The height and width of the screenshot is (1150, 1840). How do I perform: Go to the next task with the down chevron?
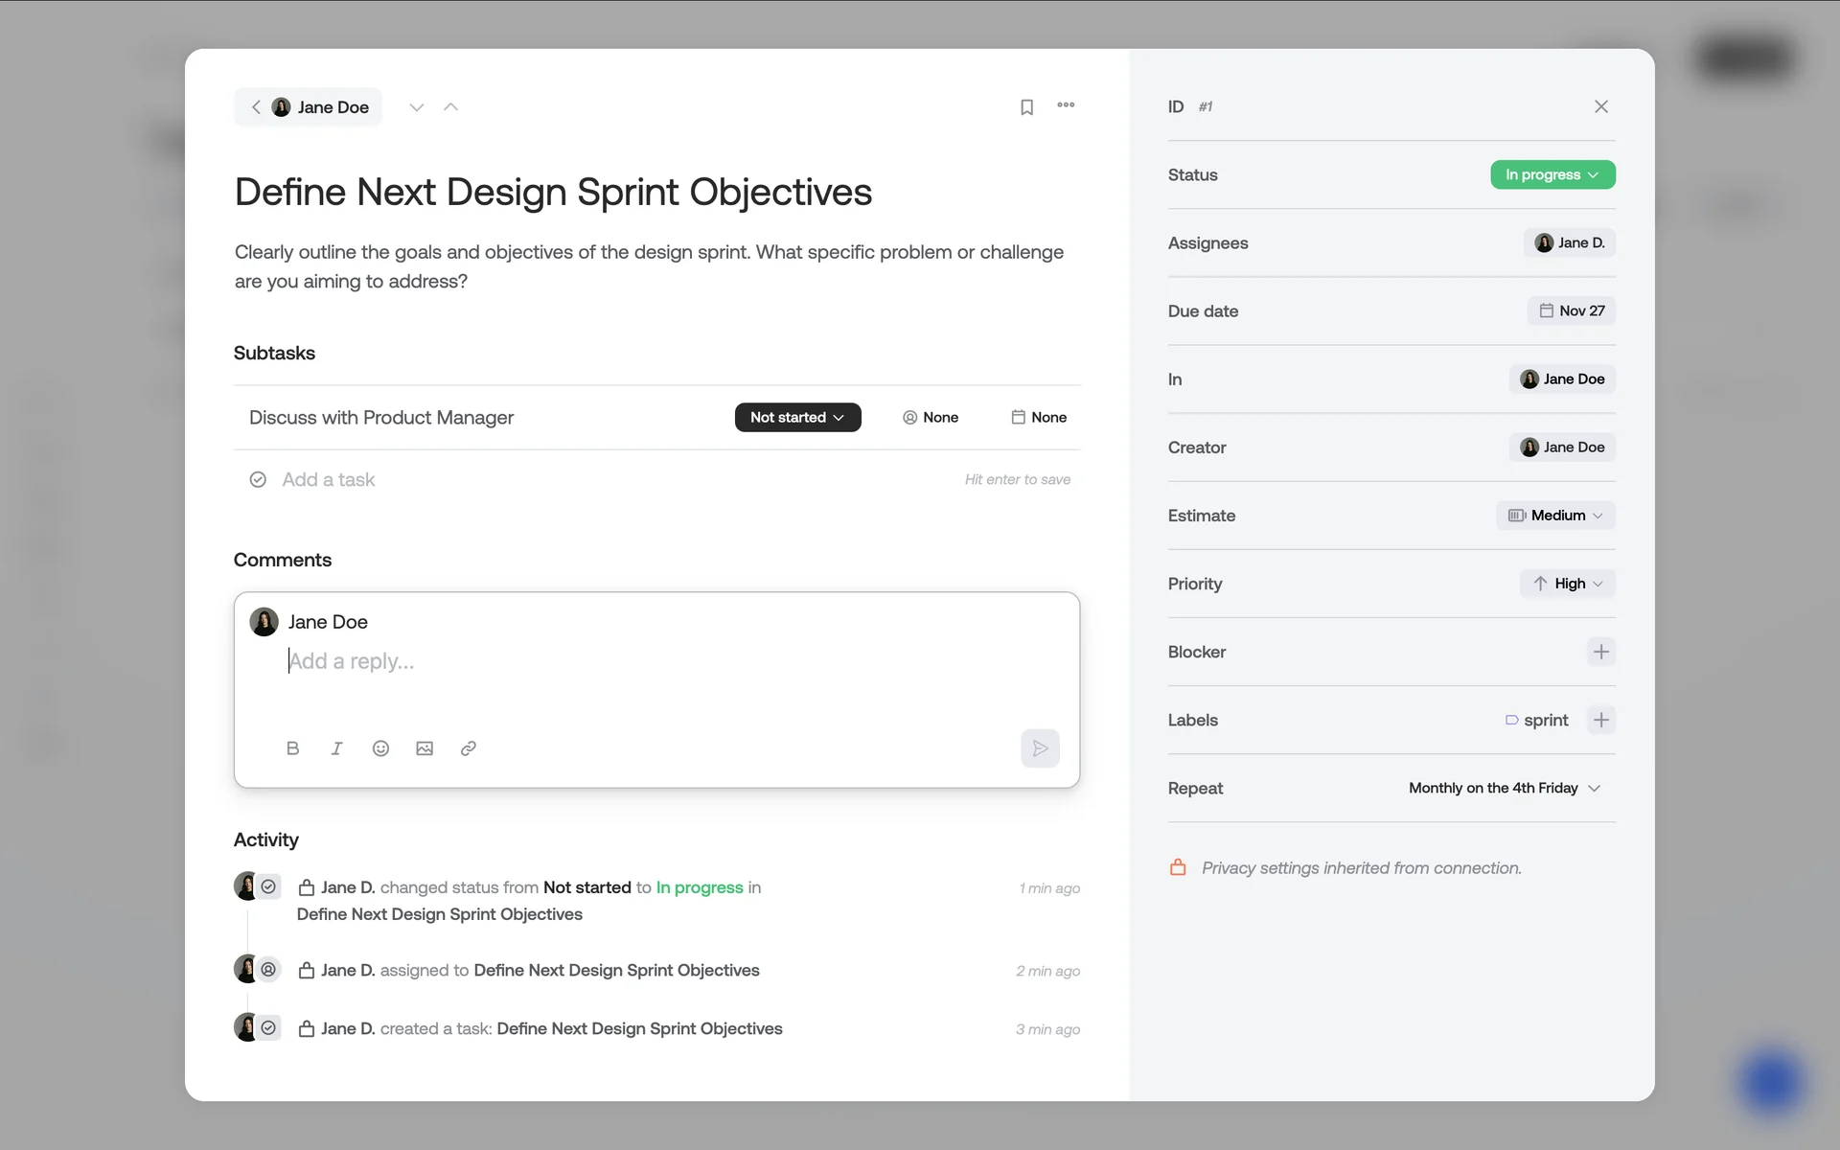tap(416, 107)
